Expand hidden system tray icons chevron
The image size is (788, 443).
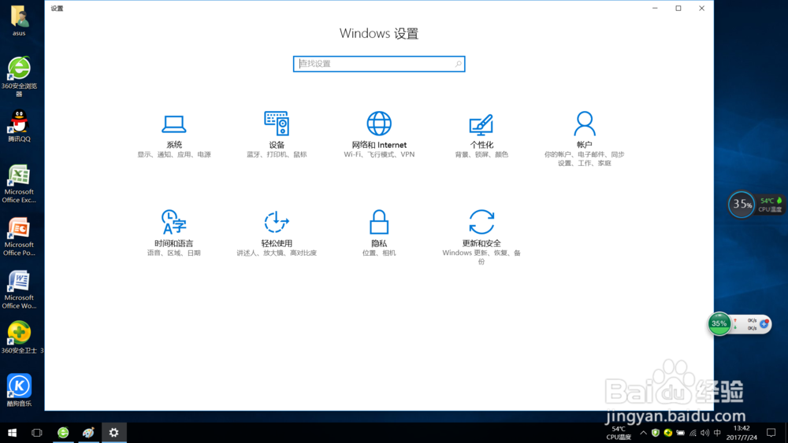[643, 433]
